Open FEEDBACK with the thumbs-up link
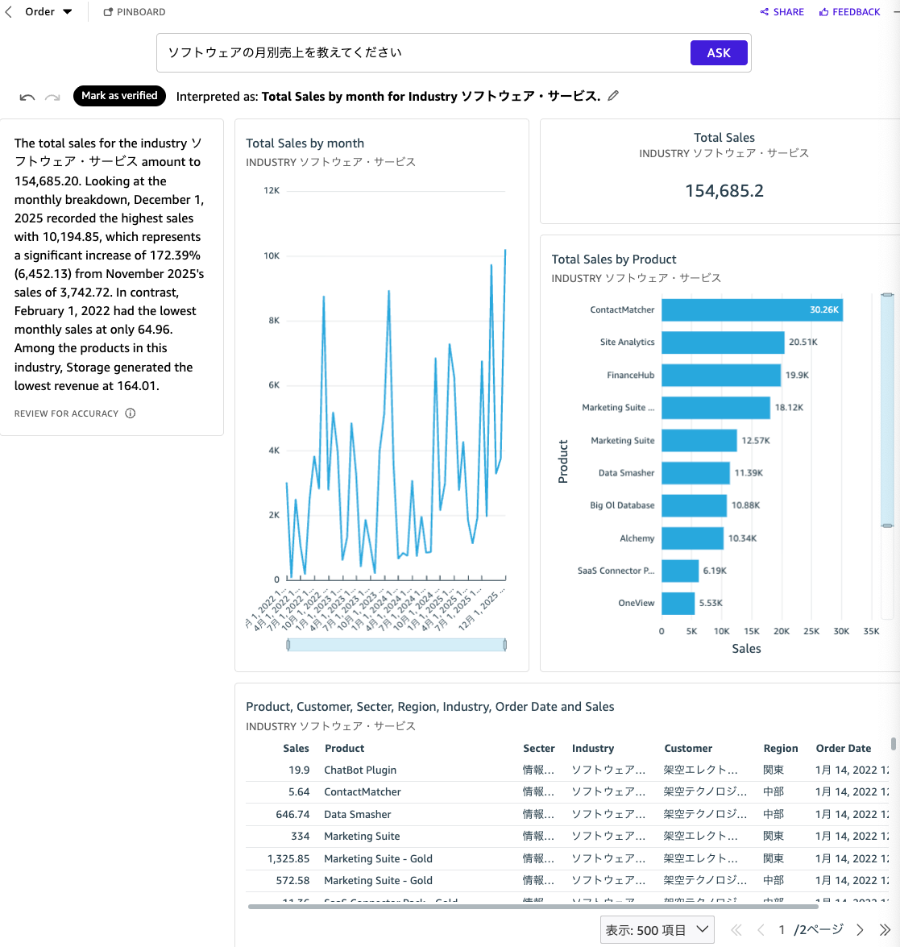This screenshot has width=900, height=947. 849,11
